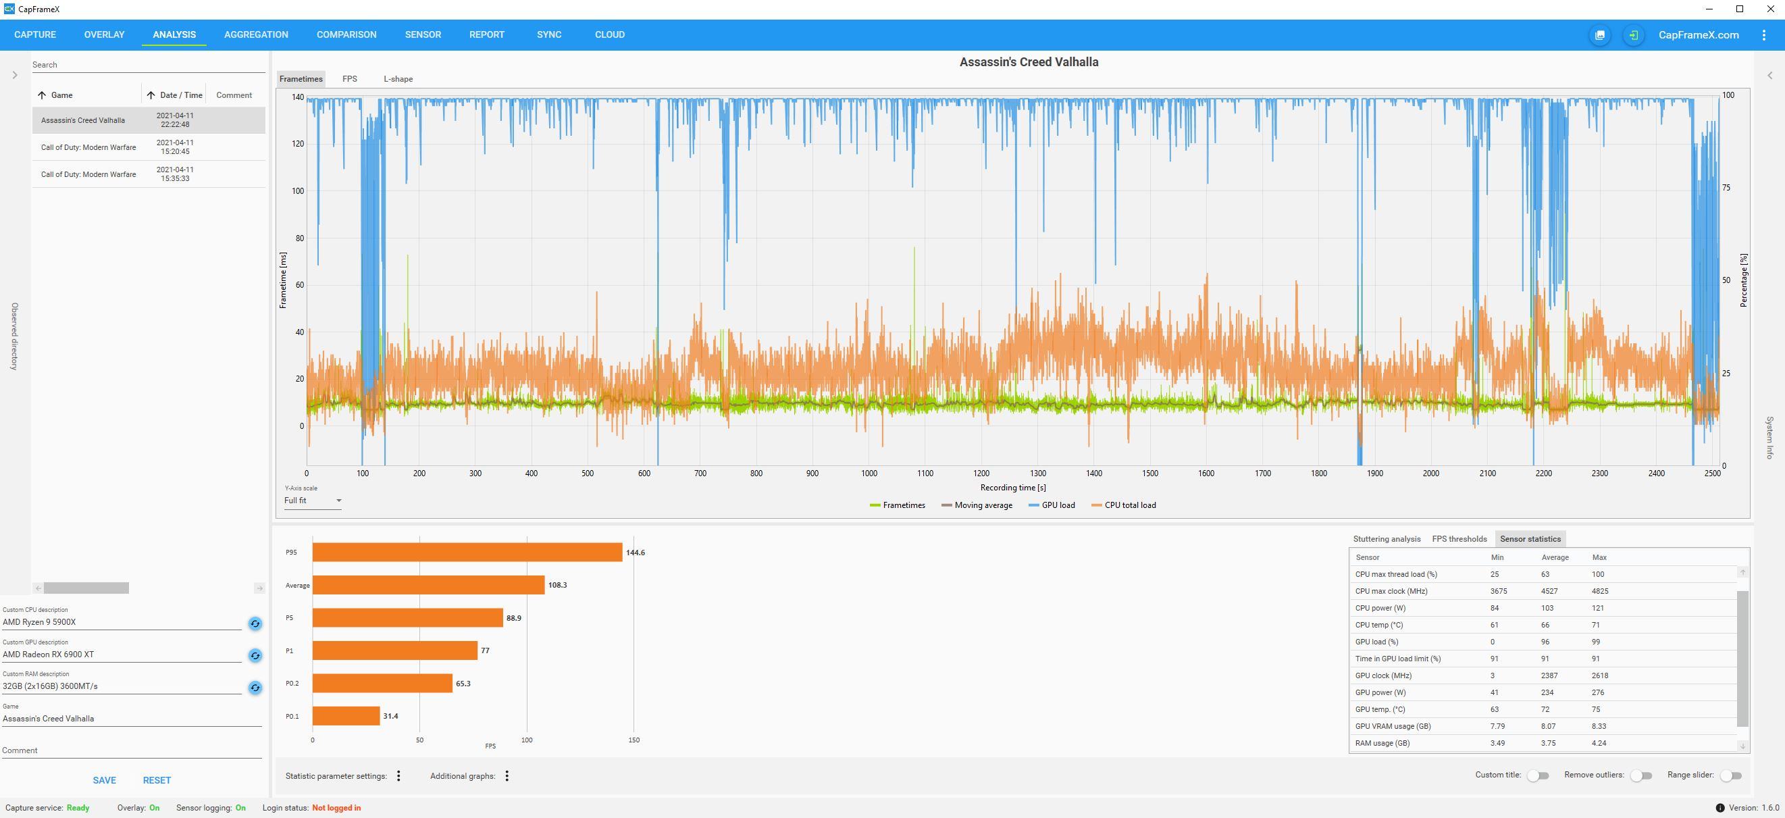The width and height of the screenshot is (1785, 818).
Task: Click the screenshot icon in the header
Action: tap(1599, 34)
